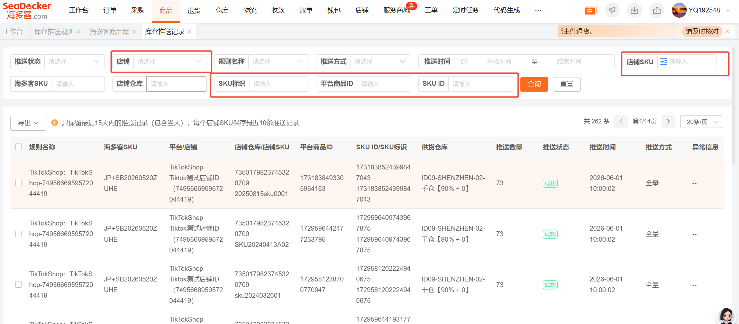Click the 平台商品ID input field
This screenshot has height=324, width=739.
384,84
